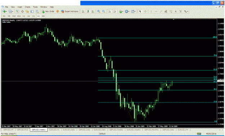
Task: Set timeframe to M15
Action: tap(14, 16)
